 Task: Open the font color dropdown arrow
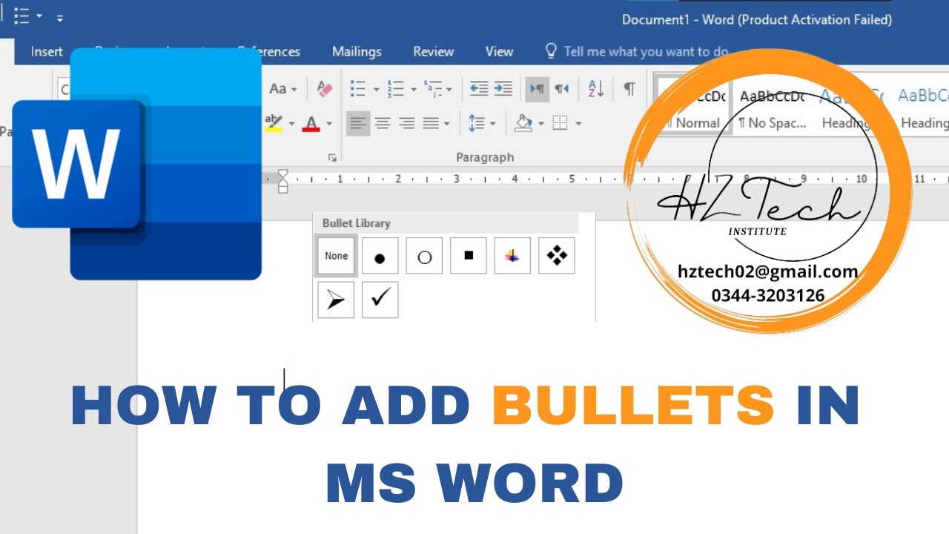click(x=328, y=124)
